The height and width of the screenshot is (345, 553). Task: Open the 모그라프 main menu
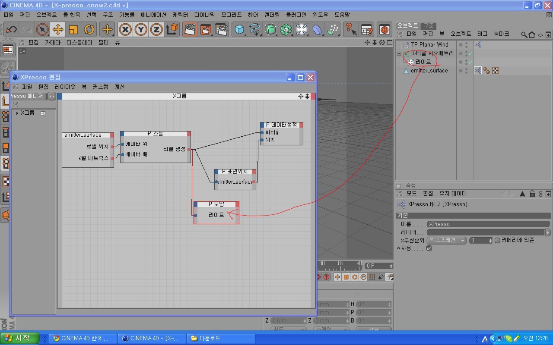click(231, 15)
